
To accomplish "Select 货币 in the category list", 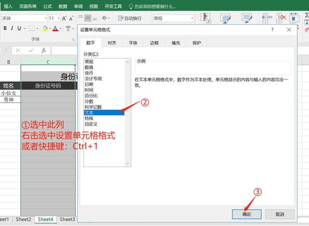I will (x=104, y=73).
